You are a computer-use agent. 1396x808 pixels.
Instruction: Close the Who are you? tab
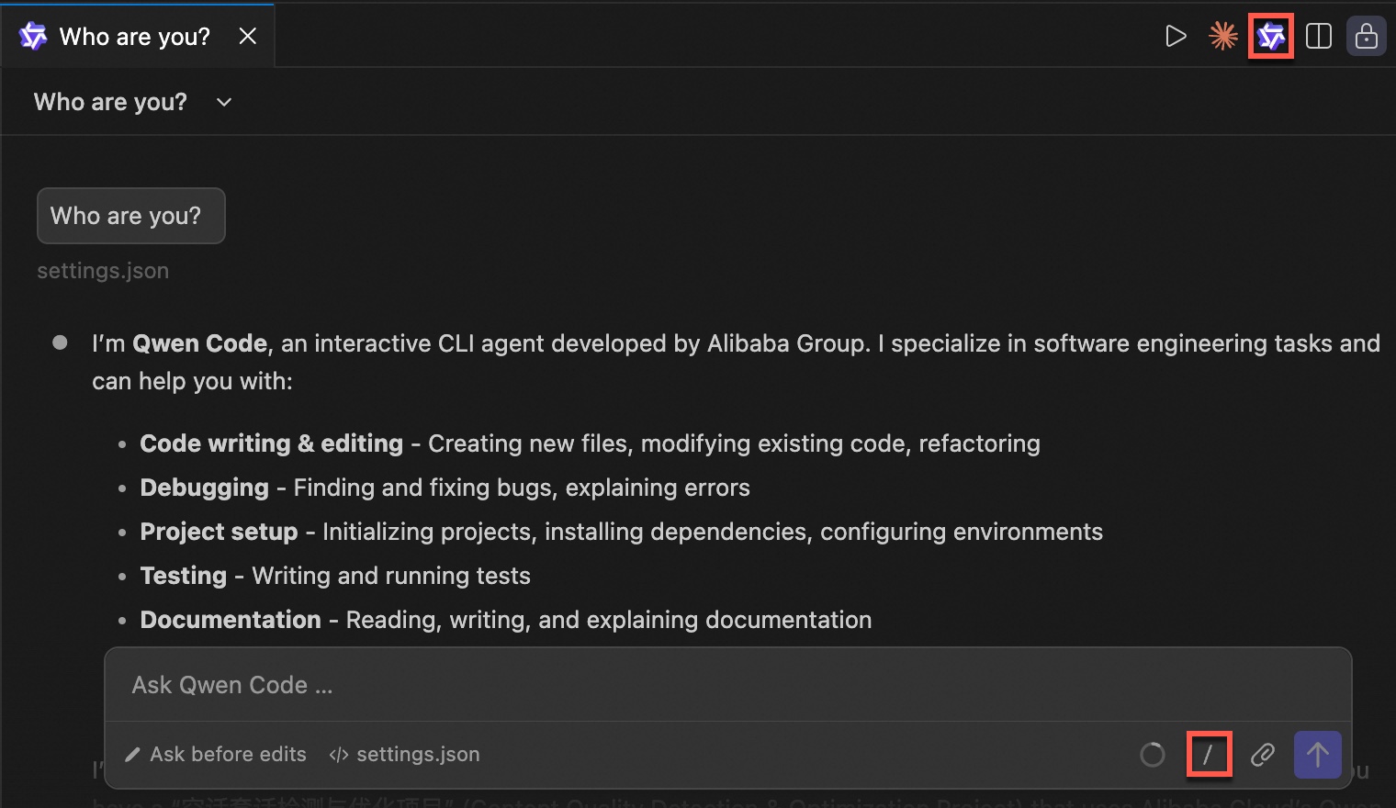[x=248, y=37]
